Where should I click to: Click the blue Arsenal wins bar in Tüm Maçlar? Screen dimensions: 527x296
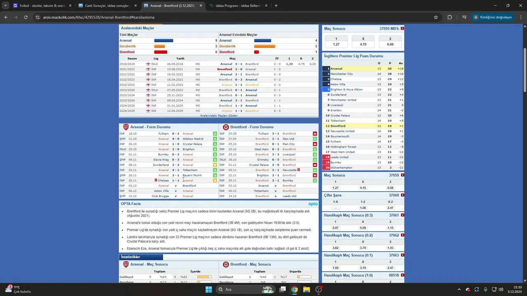164,41
